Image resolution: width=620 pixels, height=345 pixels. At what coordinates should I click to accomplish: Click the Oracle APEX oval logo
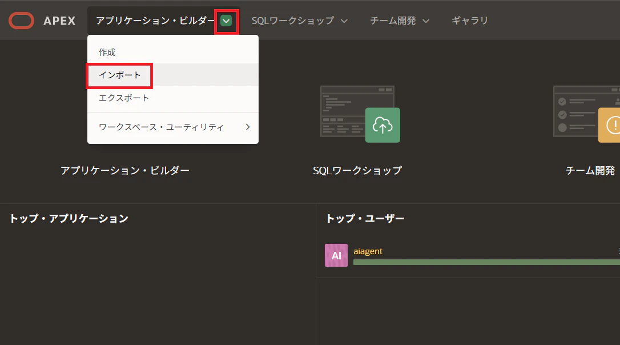(x=21, y=21)
